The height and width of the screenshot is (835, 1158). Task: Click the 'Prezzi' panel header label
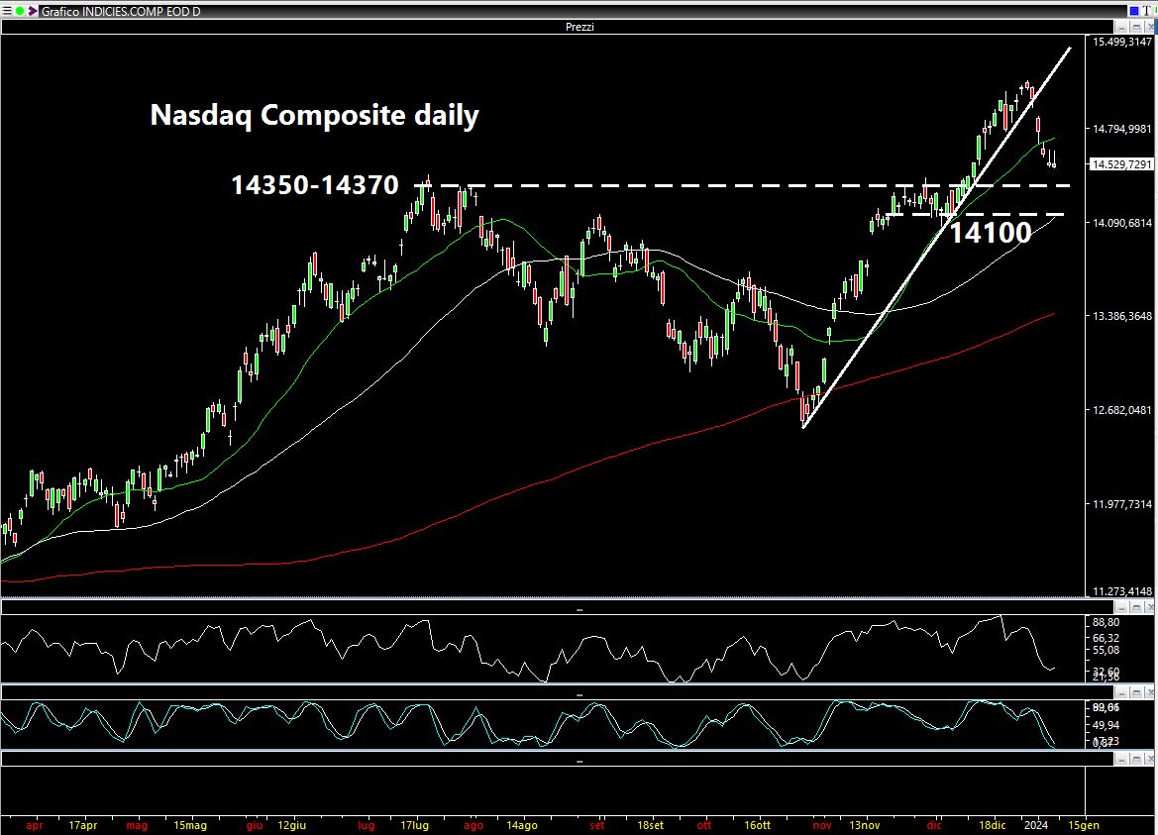pos(579,27)
